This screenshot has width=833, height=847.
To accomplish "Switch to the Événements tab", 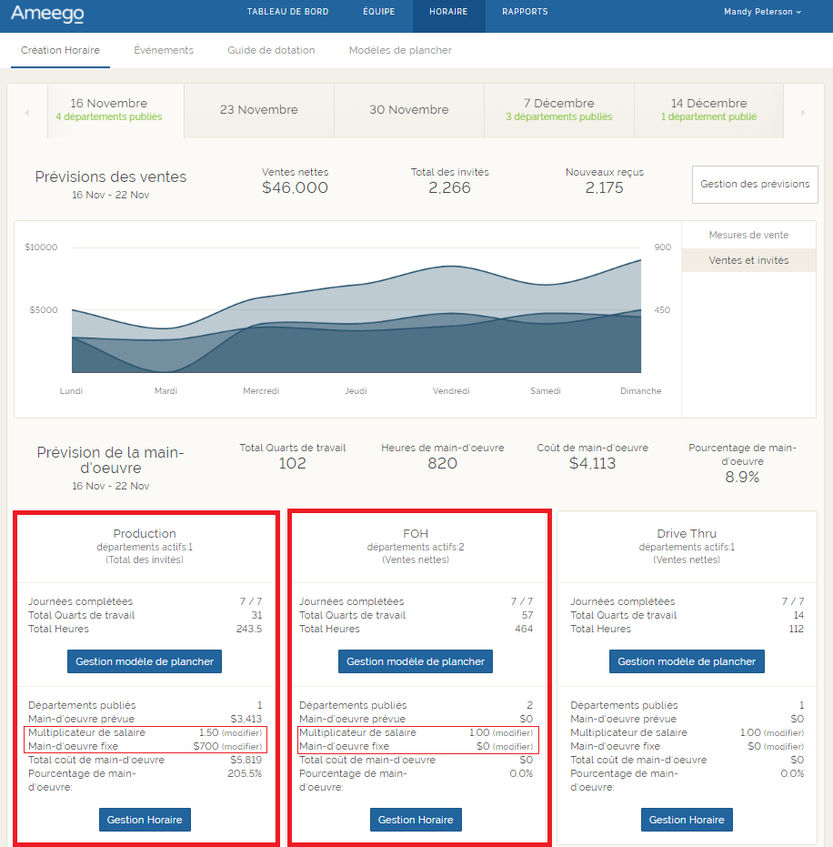I will click(164, 50).
